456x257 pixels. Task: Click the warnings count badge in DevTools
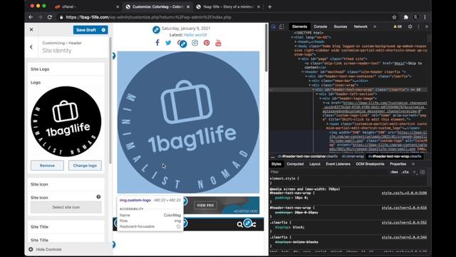point(398,26)
